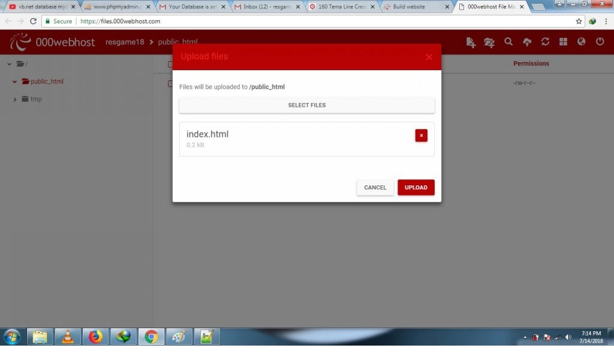Switch to Build website tab
This screenshot has width=614, height=360.
pyautogui.click(x=417, y=7)
